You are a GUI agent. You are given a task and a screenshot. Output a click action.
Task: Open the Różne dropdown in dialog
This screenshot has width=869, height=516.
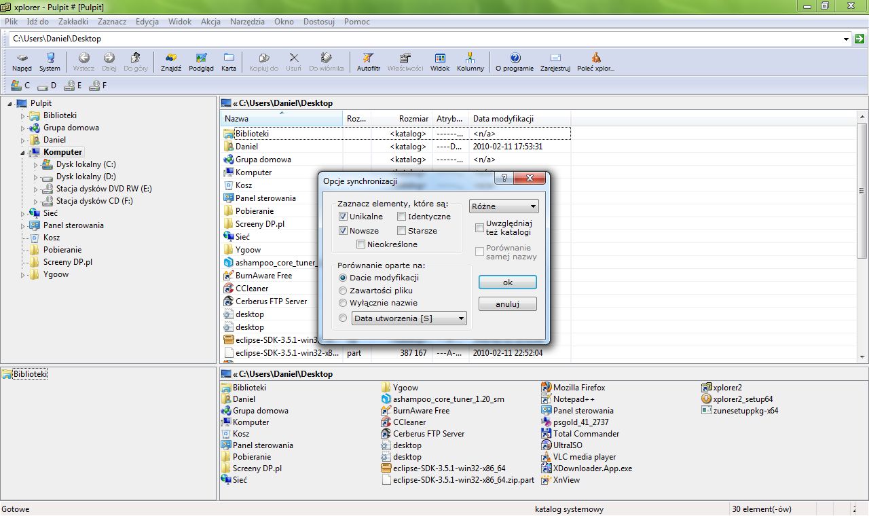click(504, 206)
